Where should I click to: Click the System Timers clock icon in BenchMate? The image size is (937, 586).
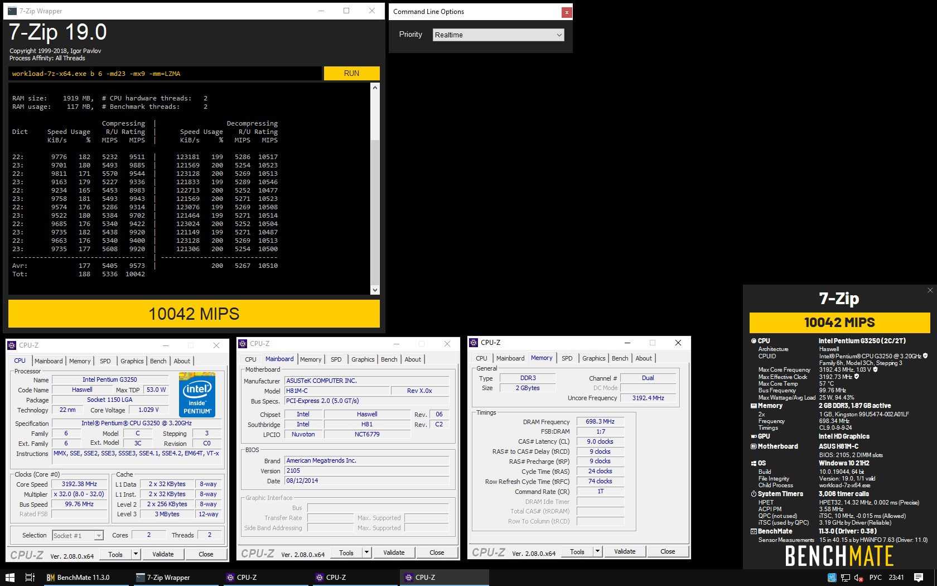(754, 494)
